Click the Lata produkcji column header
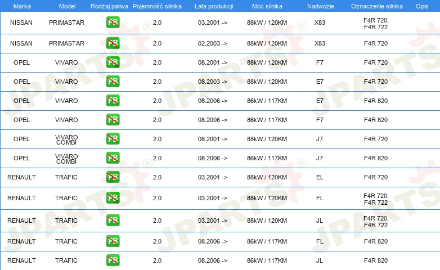This screenshot has height=270, width=440. point(214,6)
